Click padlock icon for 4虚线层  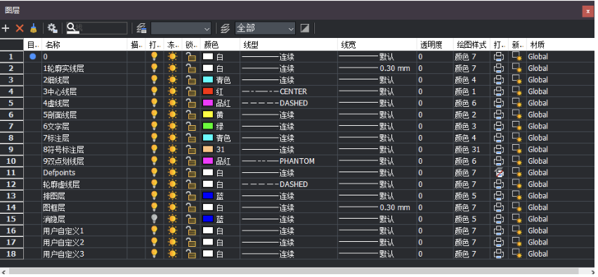190,103
